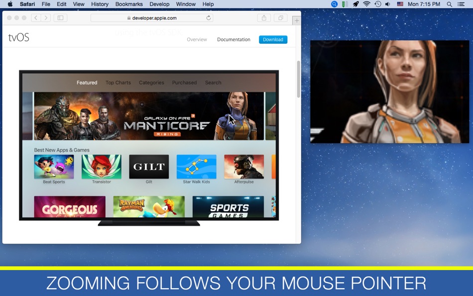Open the Help menu
473x296 pixels.
(208, 4)
